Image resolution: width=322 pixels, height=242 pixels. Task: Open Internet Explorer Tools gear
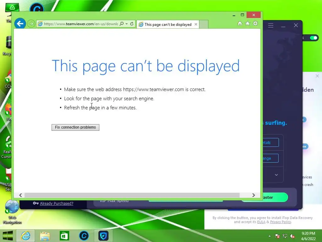click(255, 23)
